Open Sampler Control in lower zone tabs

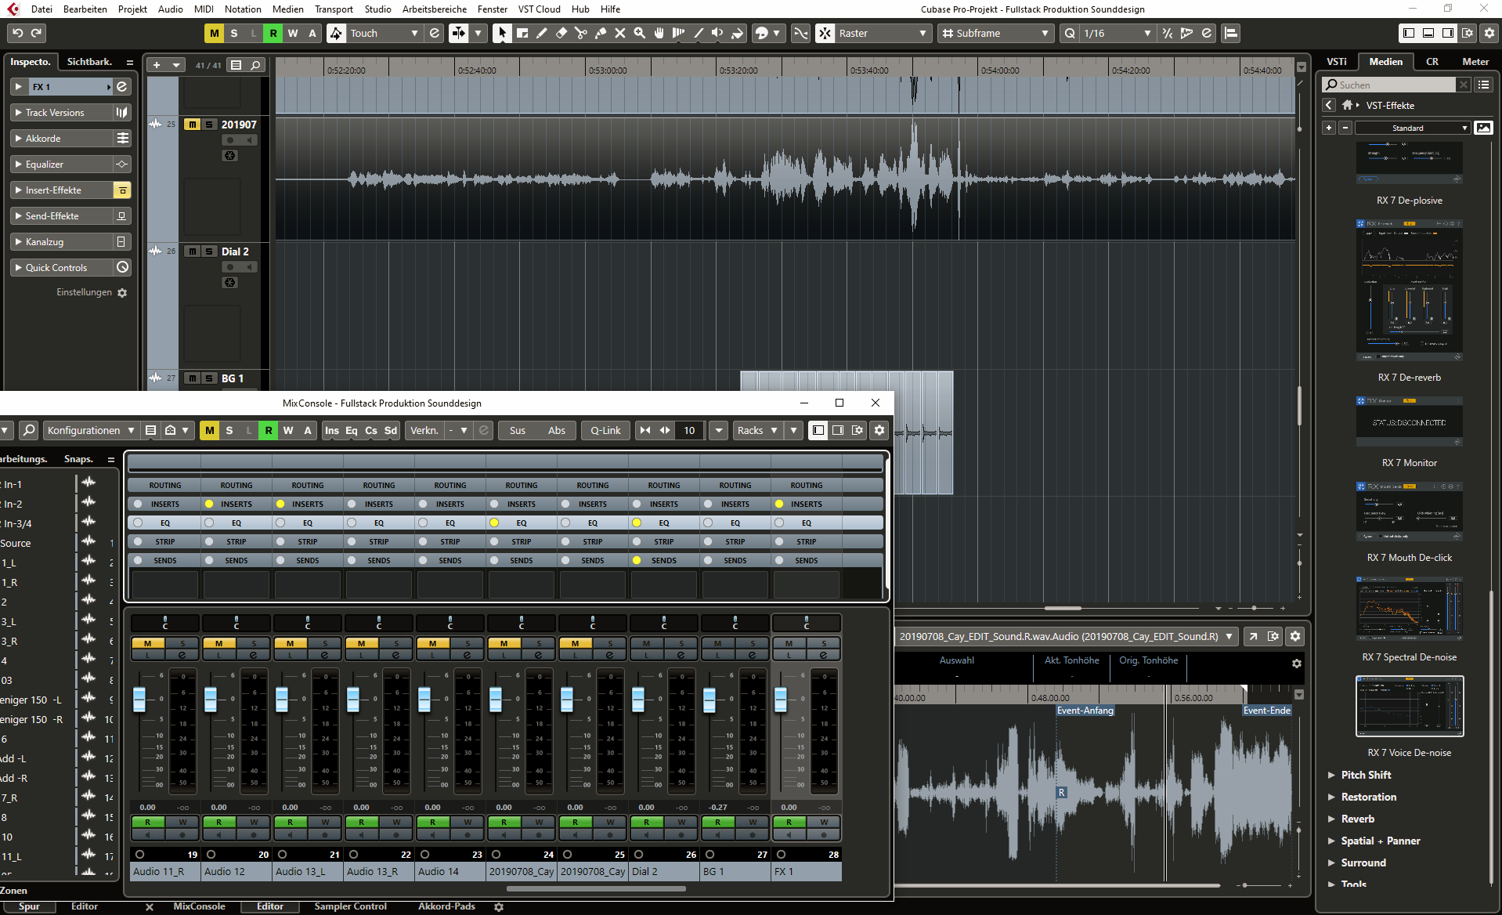point(350,906)
